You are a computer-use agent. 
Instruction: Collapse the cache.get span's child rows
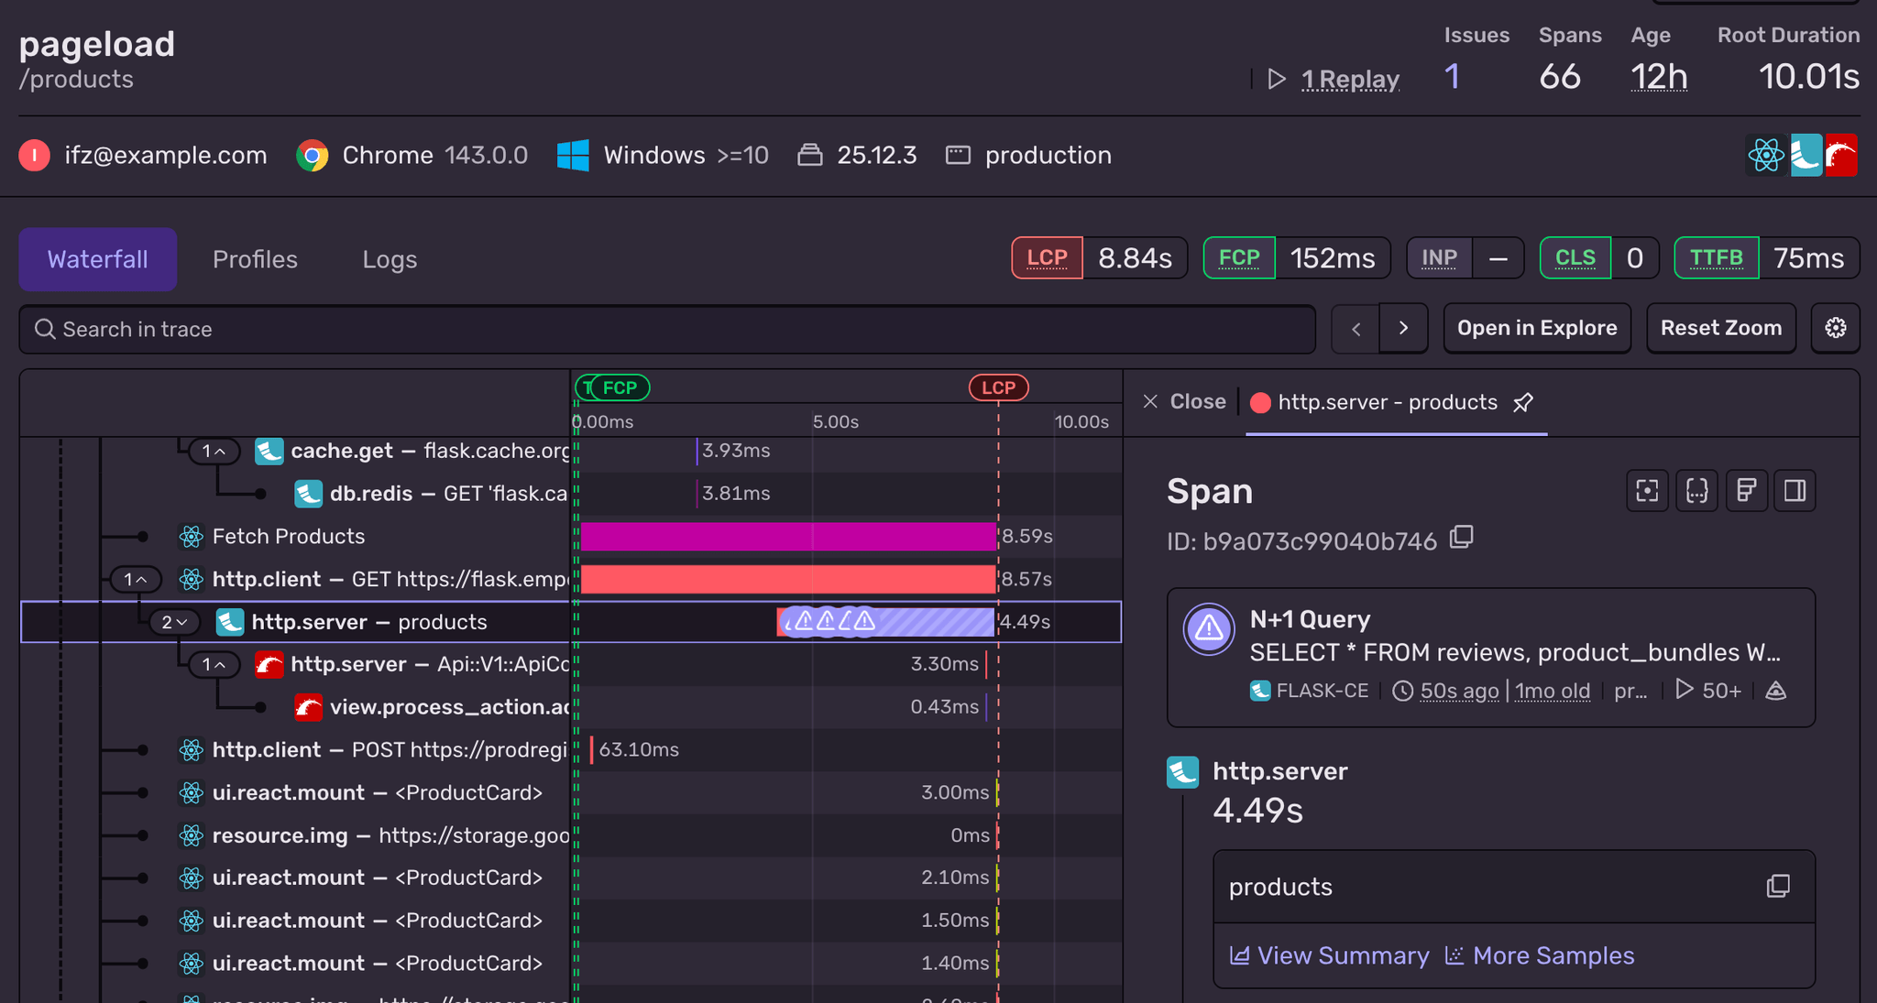214,451
